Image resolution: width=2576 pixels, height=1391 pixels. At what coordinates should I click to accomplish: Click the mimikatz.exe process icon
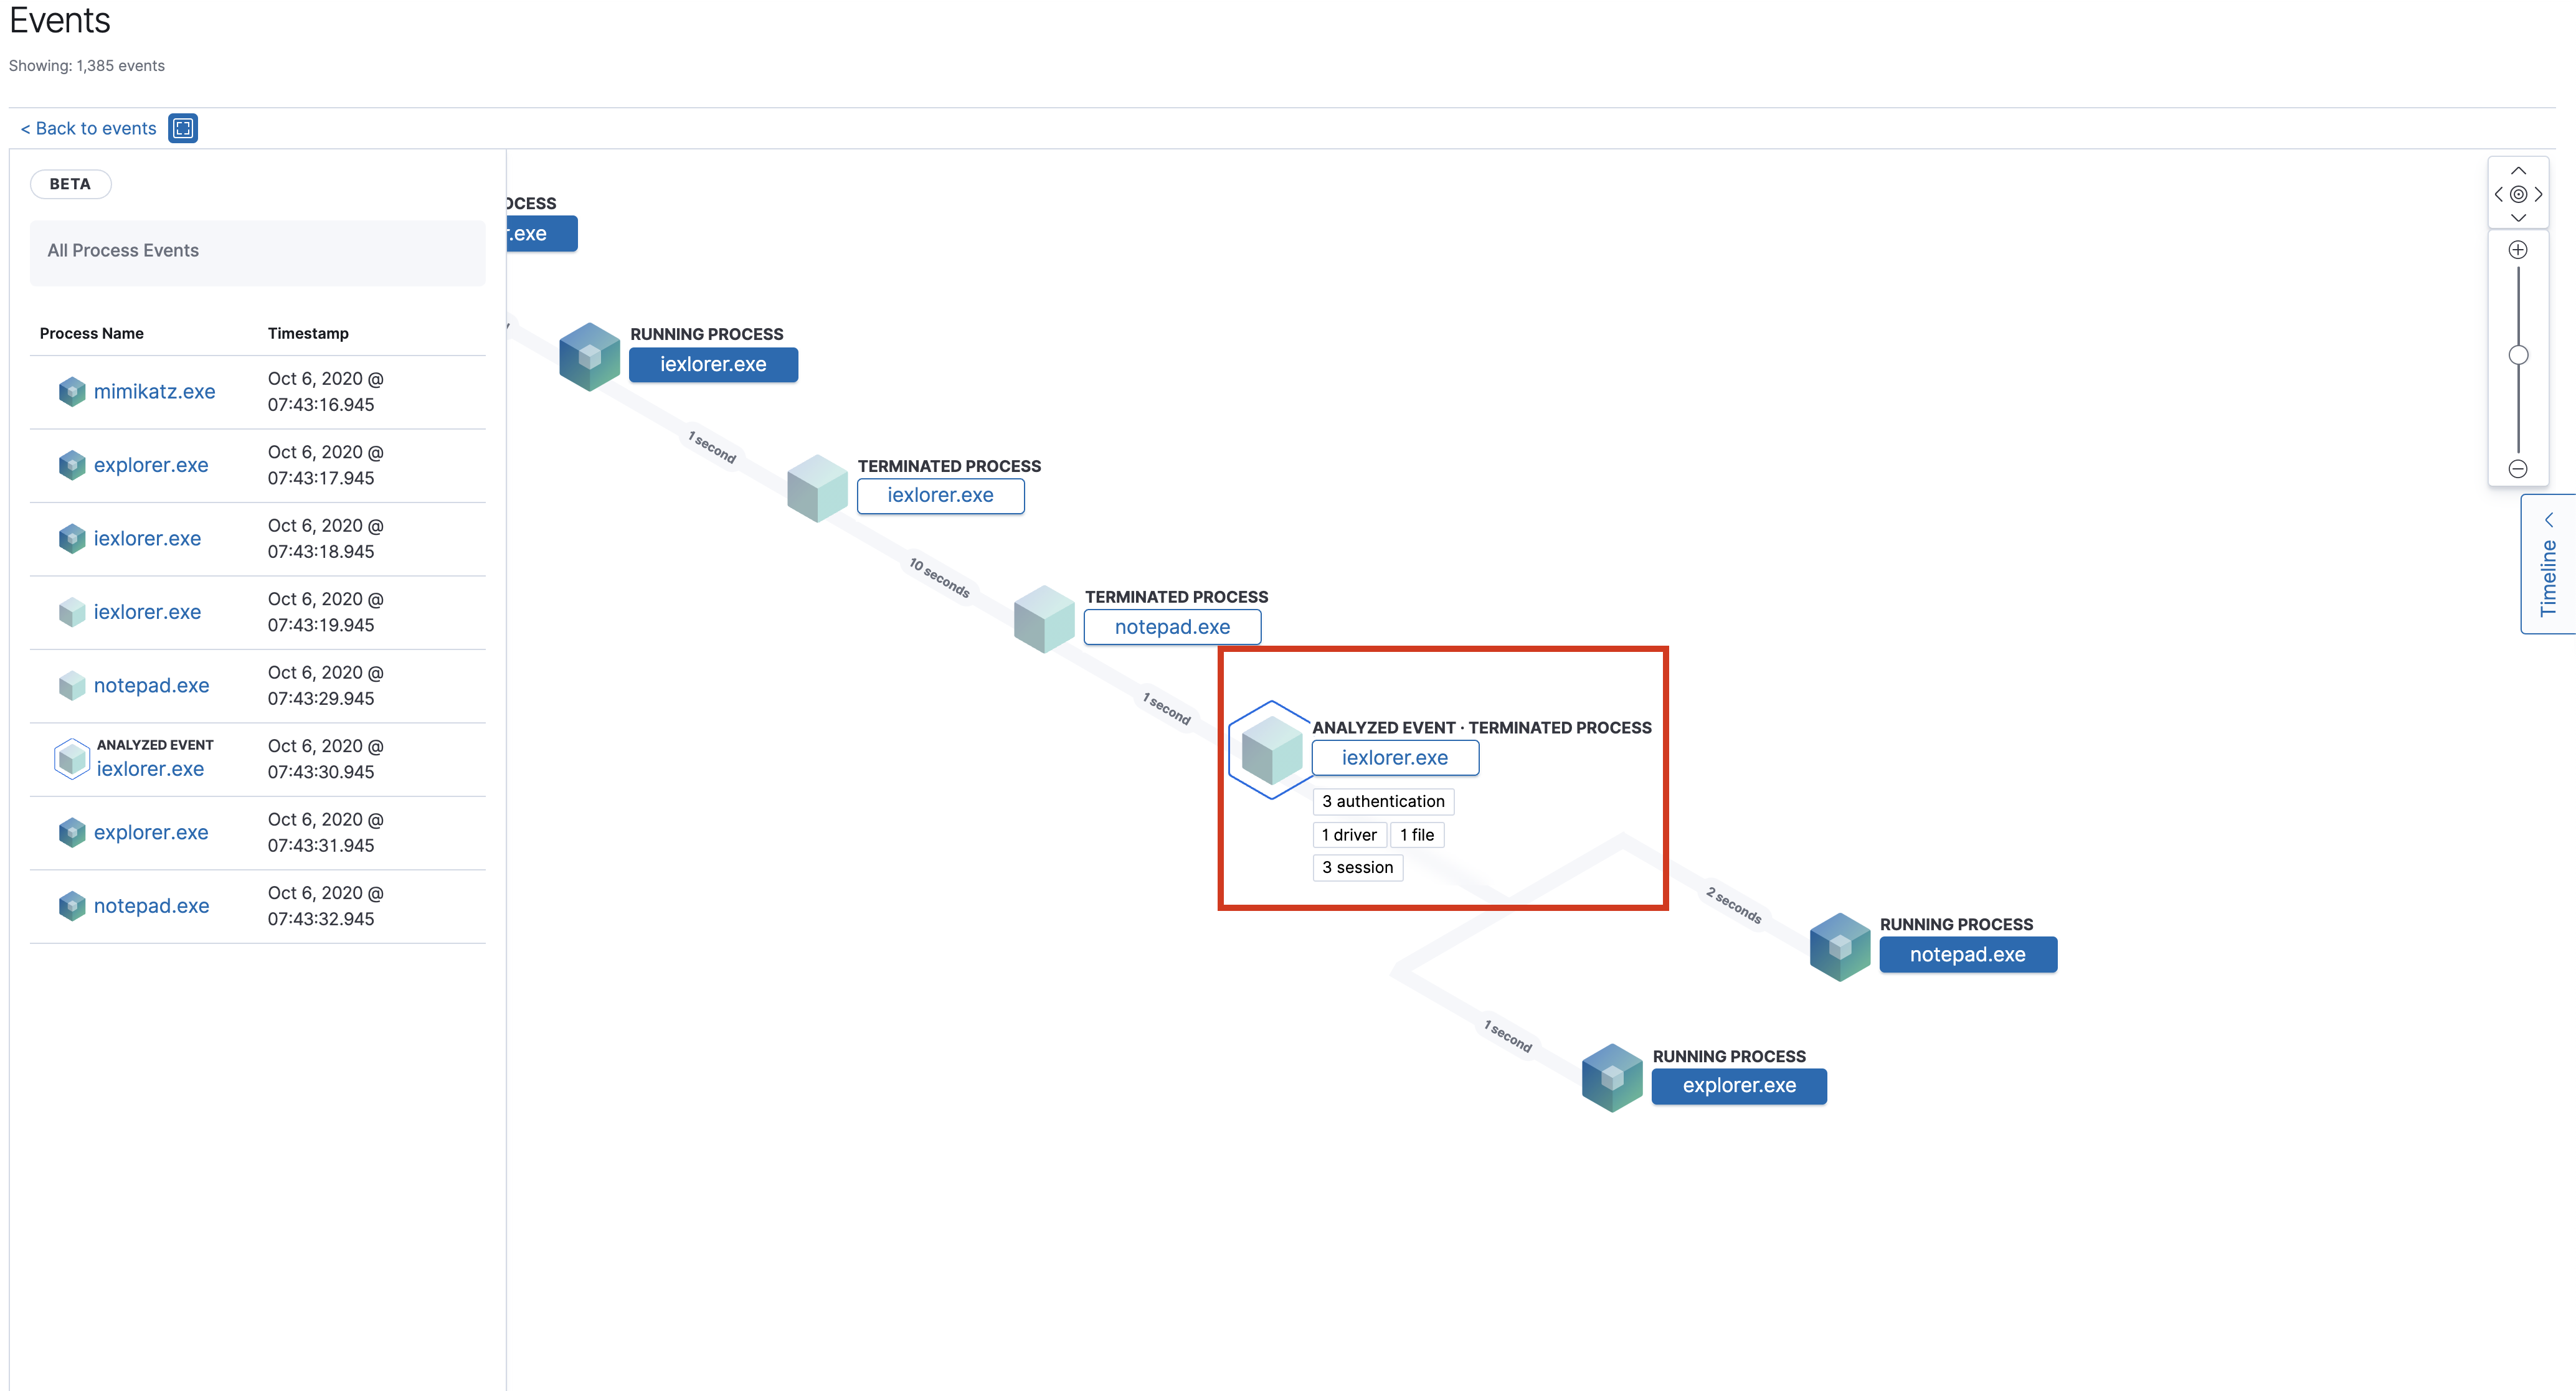tap(72, 390)
